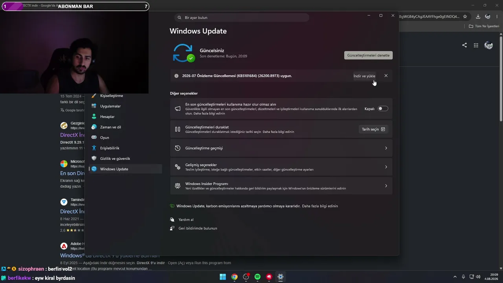Screen dimensions: 503x283
Task: Expand Windows Insider Programı with its chevron
Action: (x=386, y=186)
